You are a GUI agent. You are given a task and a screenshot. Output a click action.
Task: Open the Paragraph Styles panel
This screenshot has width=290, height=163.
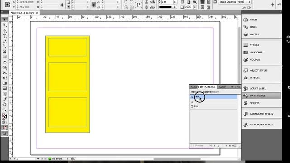pyautogui.click(x=261, y=114)
